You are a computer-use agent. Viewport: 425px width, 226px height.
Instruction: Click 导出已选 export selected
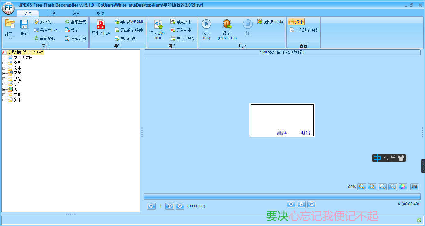point(125,39)
